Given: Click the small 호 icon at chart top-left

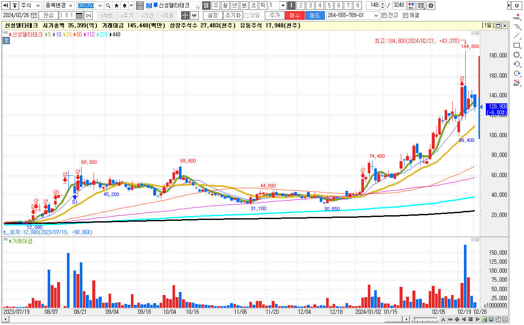Looking at the screenshot, I should 6,41.
